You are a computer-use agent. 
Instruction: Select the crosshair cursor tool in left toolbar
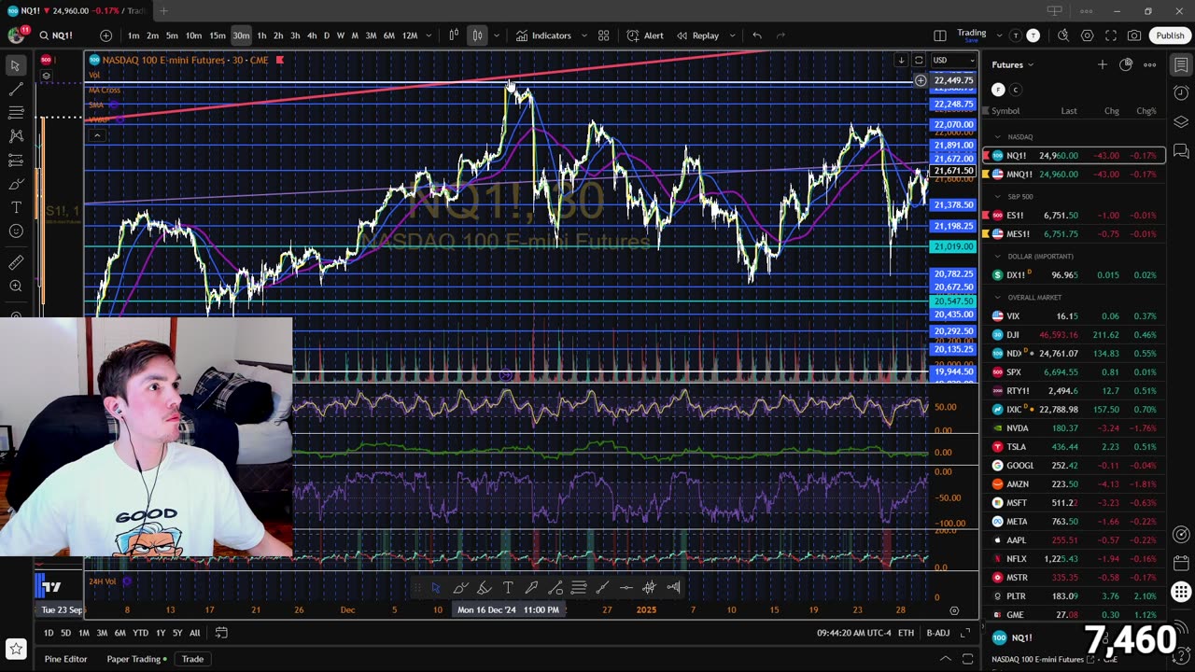(x=16, y=65)
